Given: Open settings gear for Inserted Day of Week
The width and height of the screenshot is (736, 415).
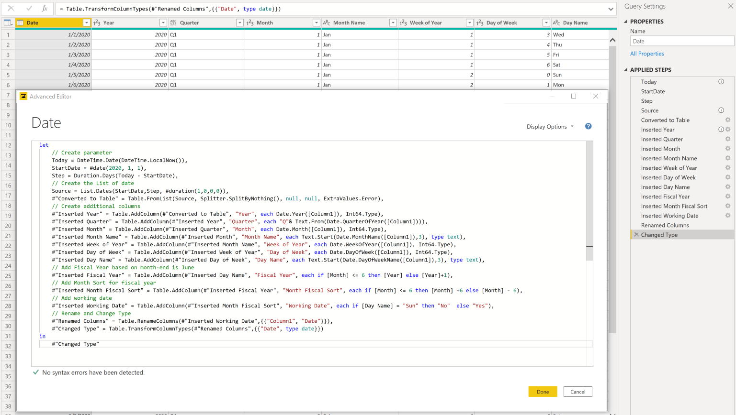Looking at the screenshot, I should 728,177.
